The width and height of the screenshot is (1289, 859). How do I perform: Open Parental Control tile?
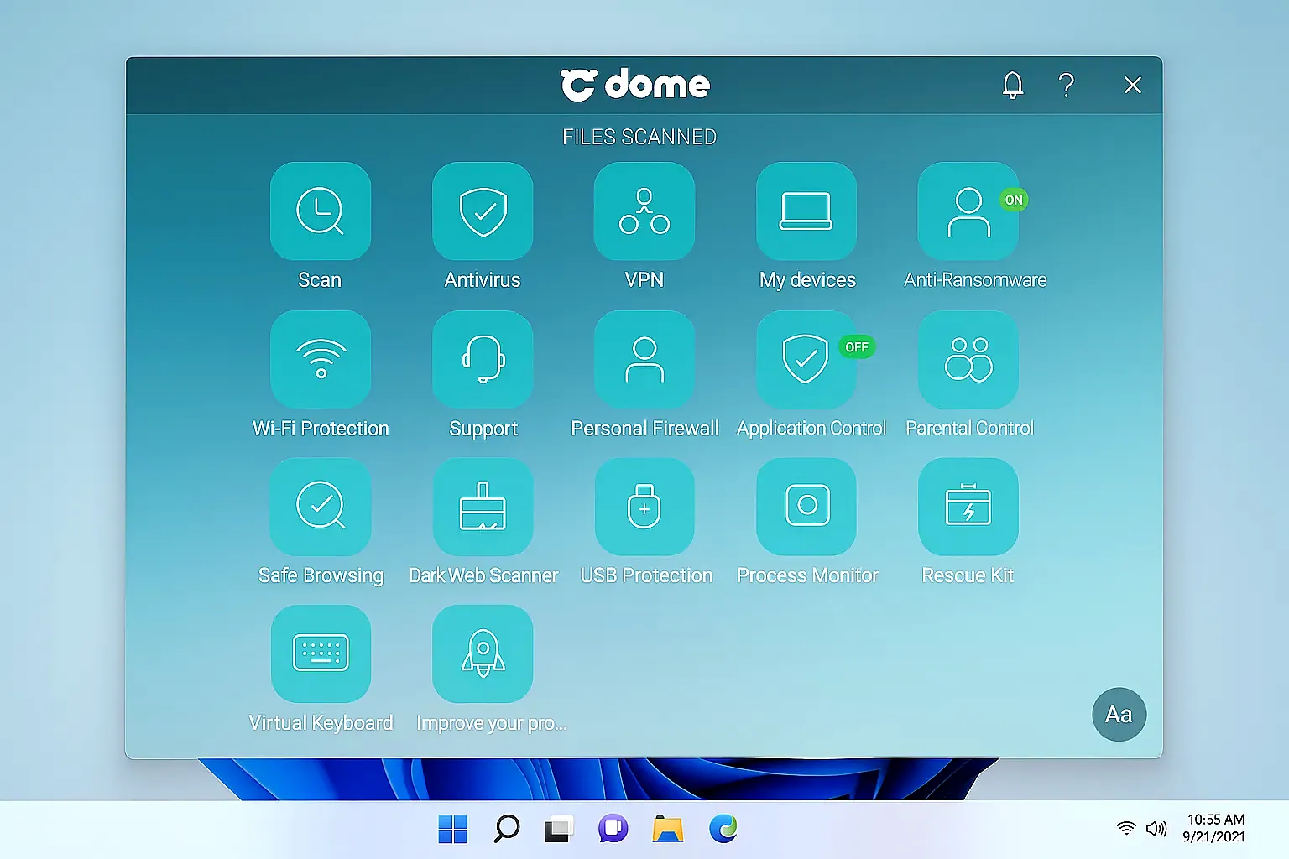coord(968,359)
